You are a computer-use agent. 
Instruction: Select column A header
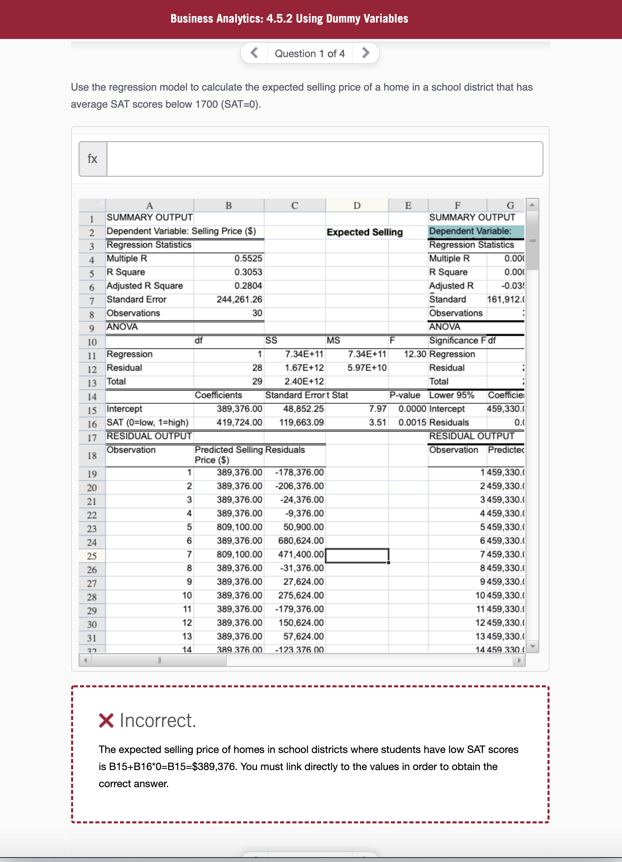point(150,205)
